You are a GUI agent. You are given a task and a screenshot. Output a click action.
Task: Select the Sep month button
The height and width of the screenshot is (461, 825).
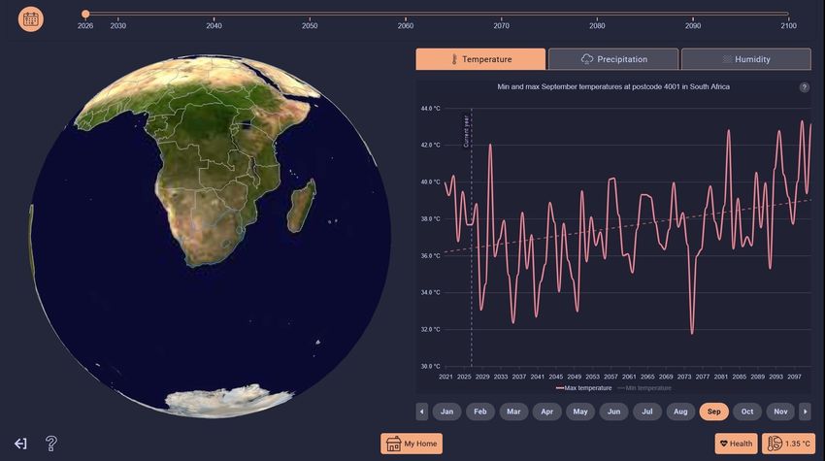tap(714, 412)
